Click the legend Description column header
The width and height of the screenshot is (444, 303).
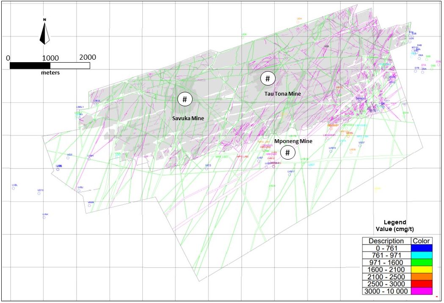[x=386, y=241]
